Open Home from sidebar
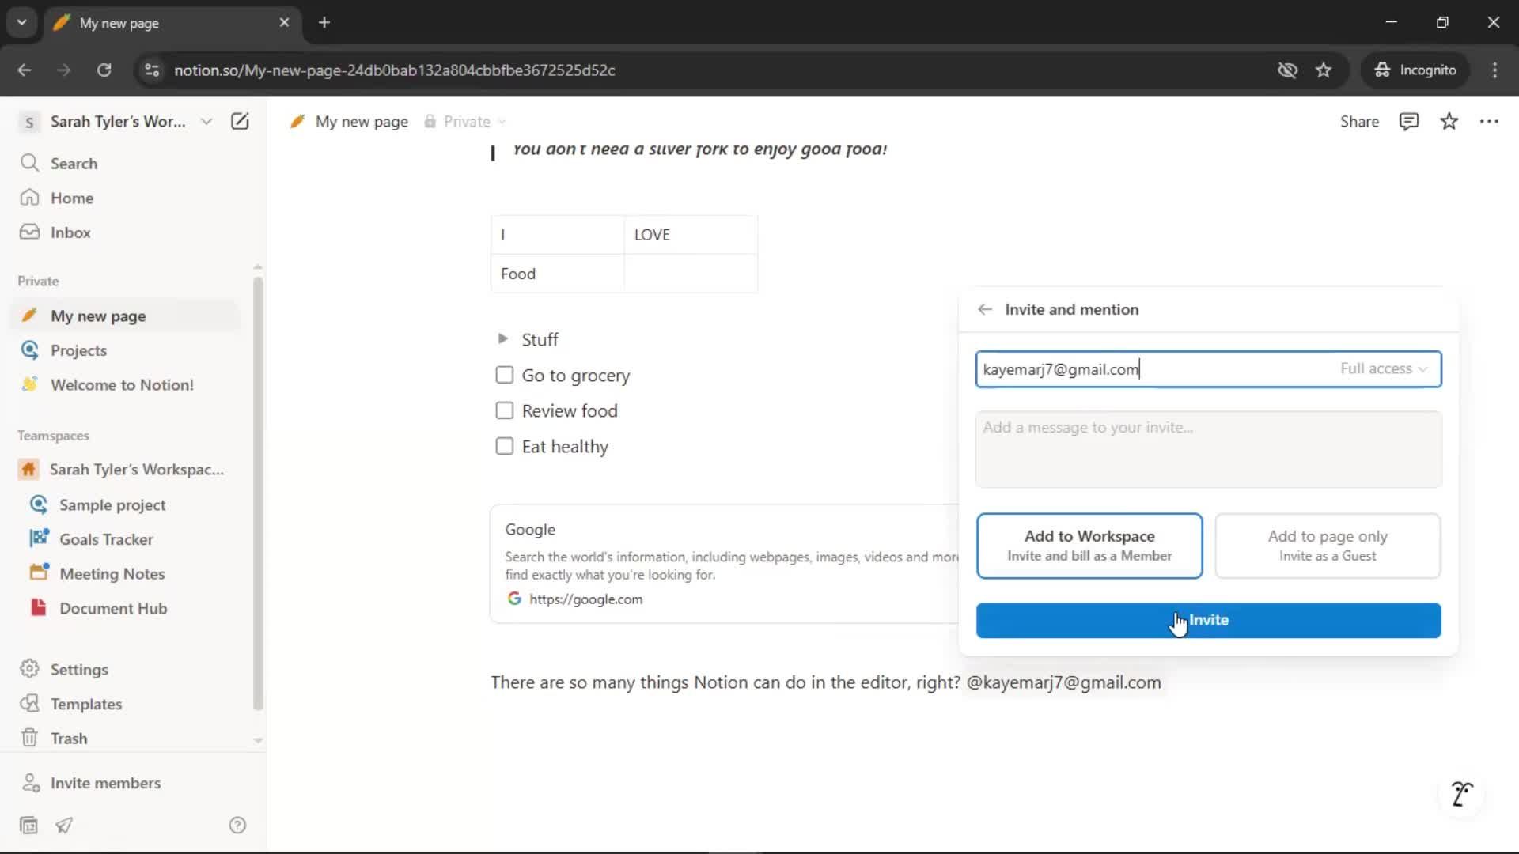The width and height of the screenshot is (1519, 854). pyautogui.click(x=71, y=198)
